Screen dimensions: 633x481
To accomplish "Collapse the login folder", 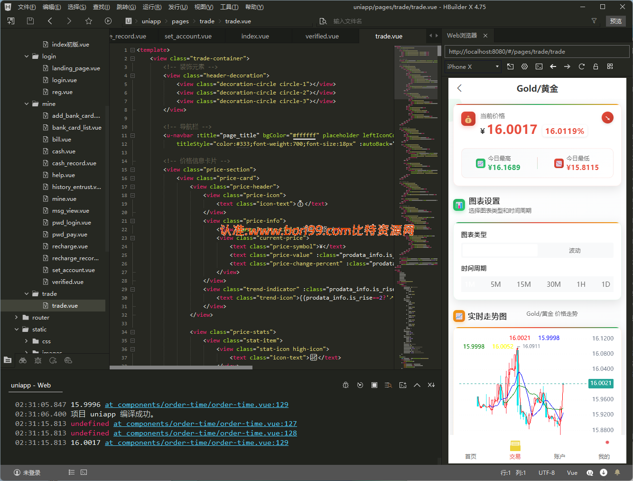I will [27, 56].
